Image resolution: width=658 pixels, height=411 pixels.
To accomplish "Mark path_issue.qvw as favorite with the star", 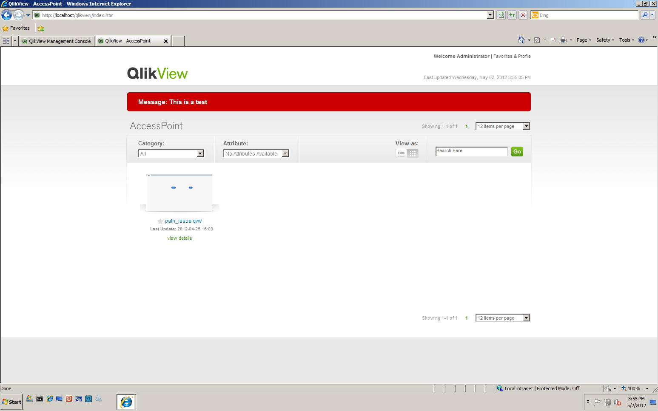I will (x=160, y=221).
